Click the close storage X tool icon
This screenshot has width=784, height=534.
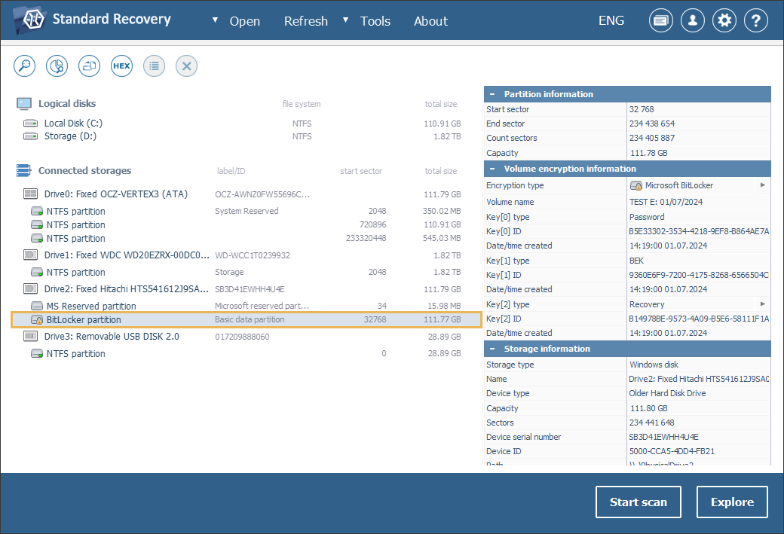click(x=186, y=66)
